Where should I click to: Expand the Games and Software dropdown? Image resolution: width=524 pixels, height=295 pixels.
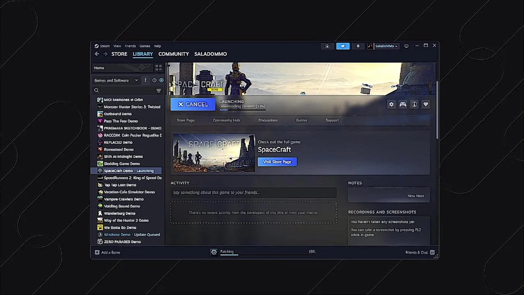pos(116,80)
